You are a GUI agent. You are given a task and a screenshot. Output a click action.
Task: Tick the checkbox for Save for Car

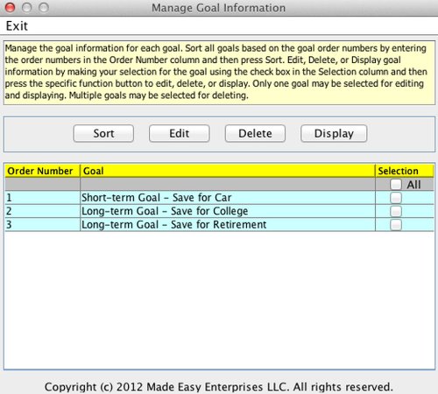pyautogui.click(x=396, y=198)
